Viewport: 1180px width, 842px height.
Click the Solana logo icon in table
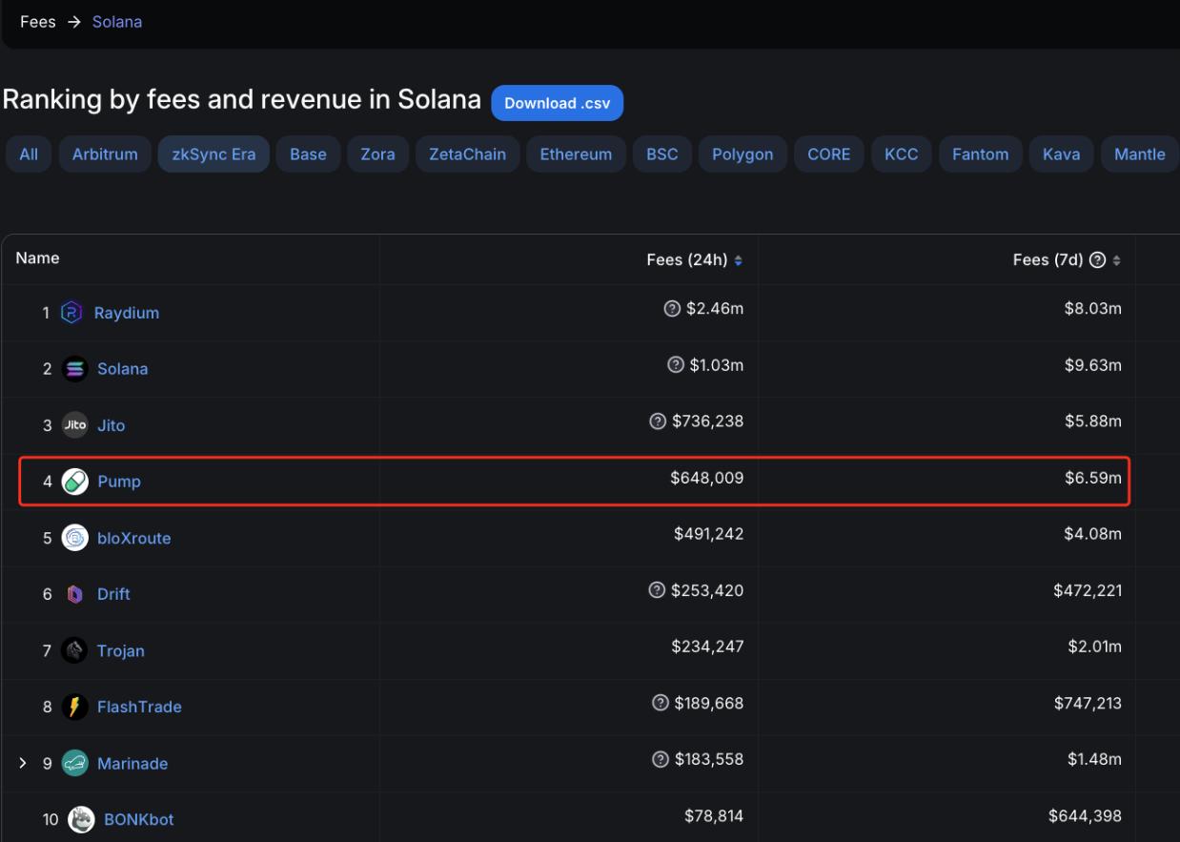pos(74,369)
